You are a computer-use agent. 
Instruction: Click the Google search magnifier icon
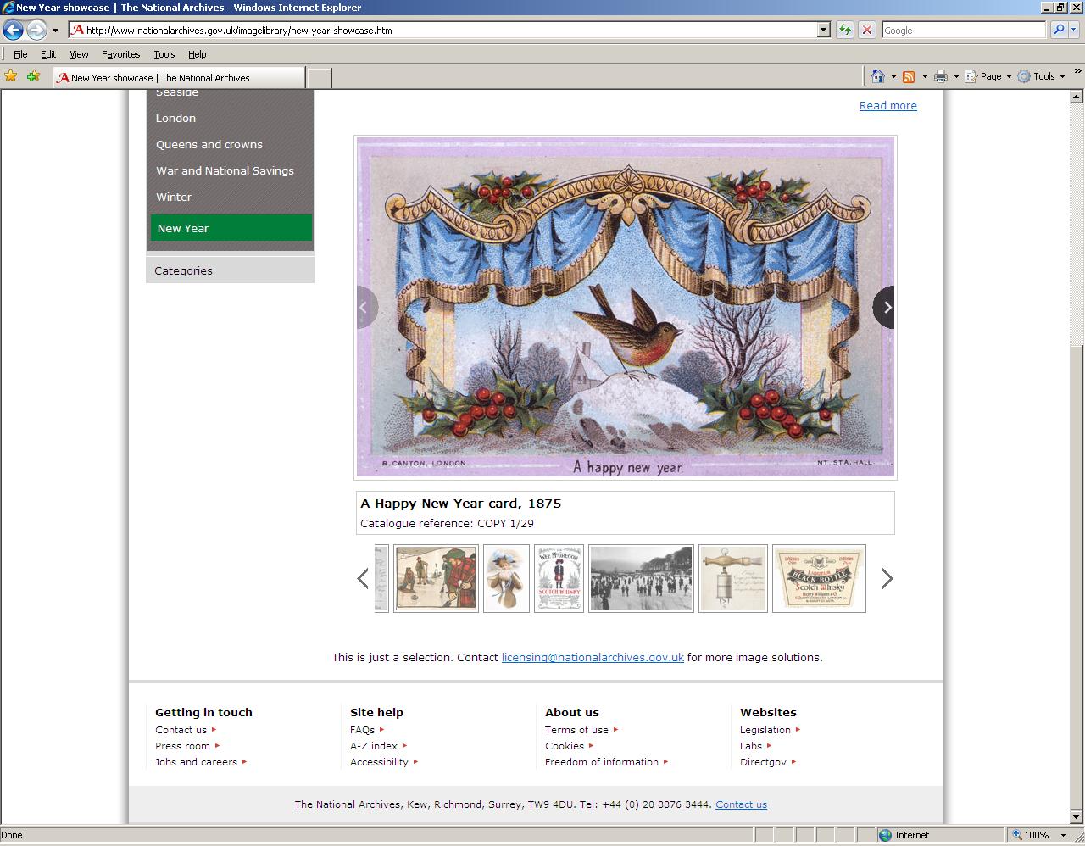pos(1059,30)
